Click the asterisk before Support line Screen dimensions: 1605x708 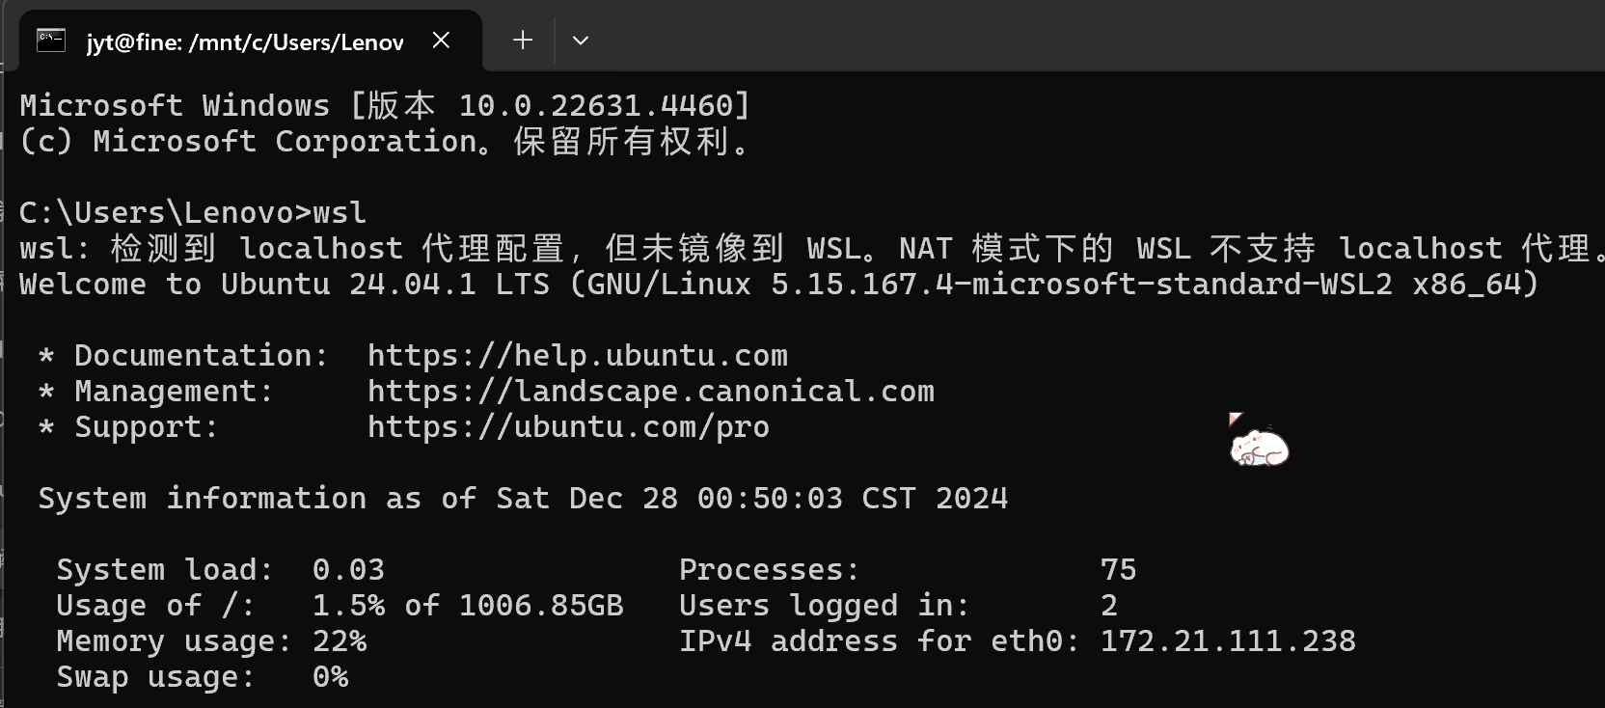[x=43, y=426]
